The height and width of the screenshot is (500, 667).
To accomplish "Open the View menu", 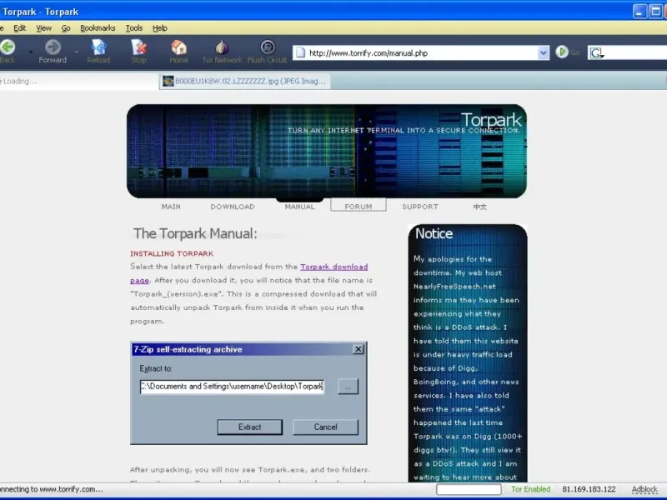I will (44, 28).
